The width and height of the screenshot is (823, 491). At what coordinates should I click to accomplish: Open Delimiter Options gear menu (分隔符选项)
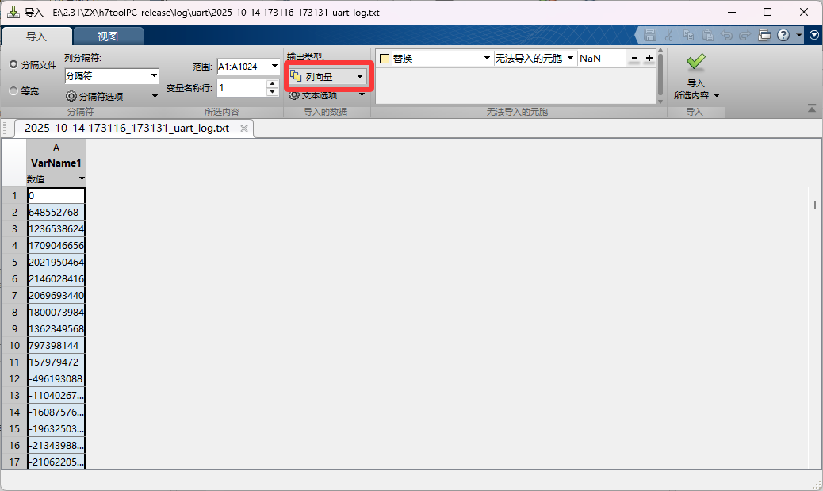(x=112, y=96)
